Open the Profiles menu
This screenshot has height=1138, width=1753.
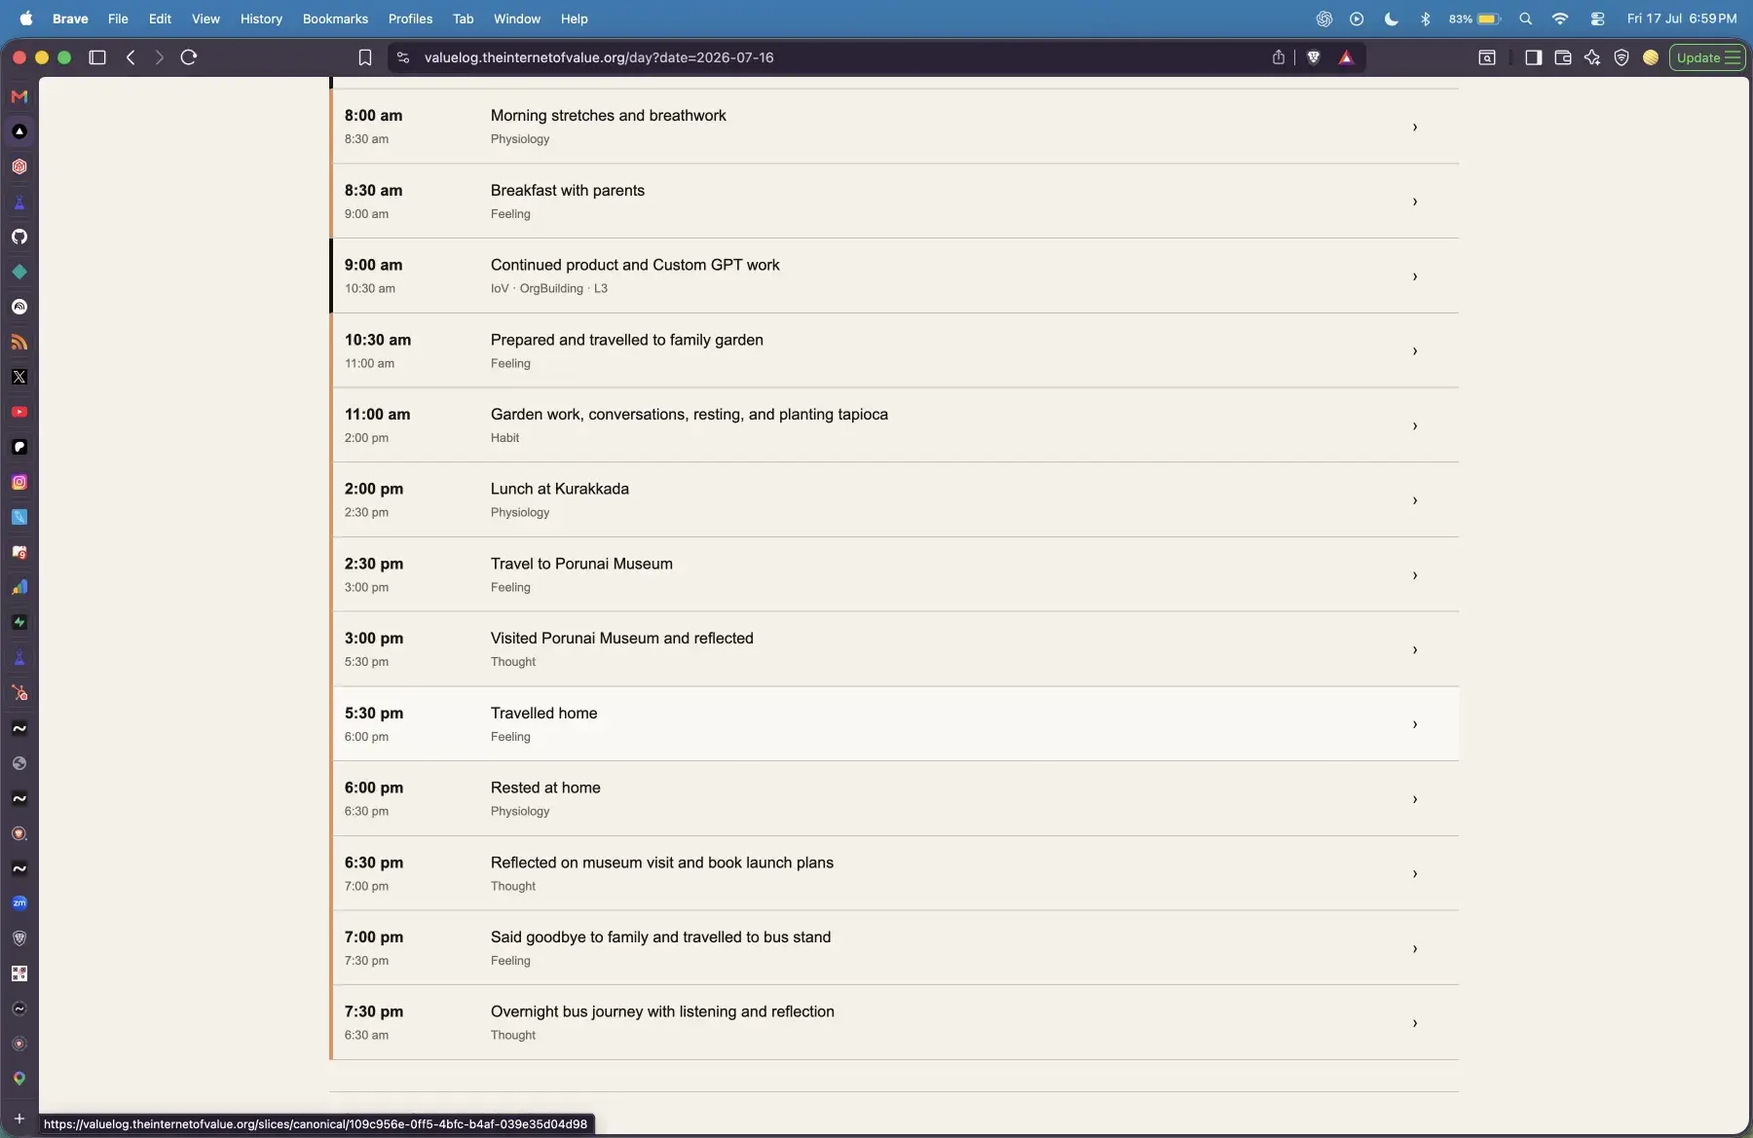click(410, 18)
